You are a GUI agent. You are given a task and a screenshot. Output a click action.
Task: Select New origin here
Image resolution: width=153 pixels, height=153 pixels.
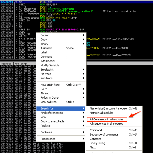pos(61,85)
